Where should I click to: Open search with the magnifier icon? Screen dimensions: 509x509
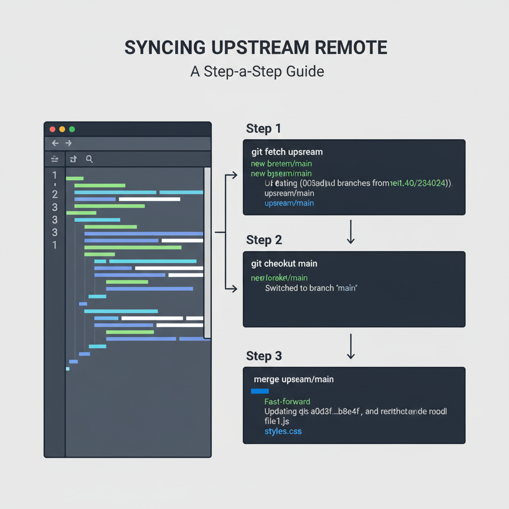tap(89, 159)
